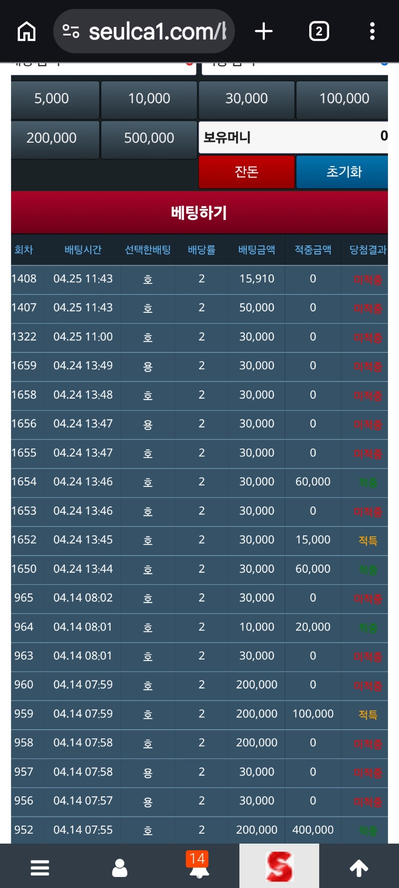Viewport: 399px width, 888px height.
Task: Select the 10,000 amount button
Action: (149, 99)
